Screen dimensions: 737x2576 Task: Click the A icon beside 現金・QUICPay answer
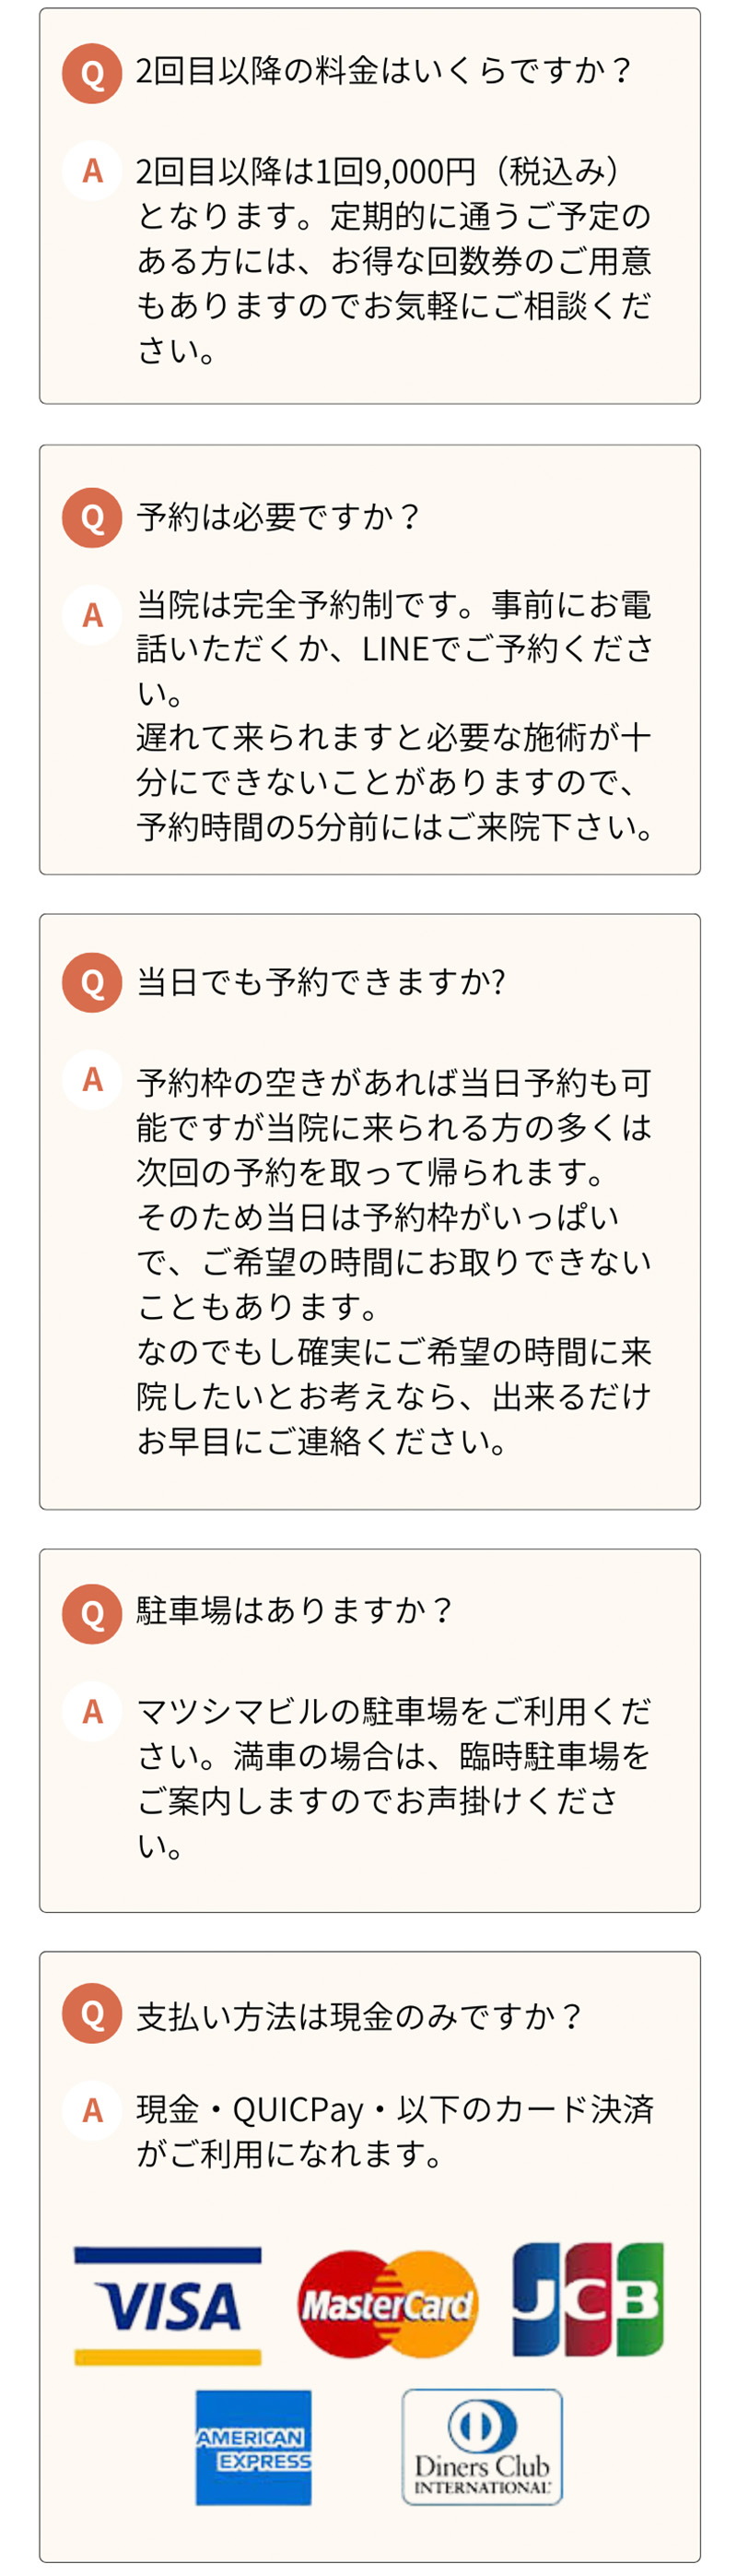[x=92, y=2110]
